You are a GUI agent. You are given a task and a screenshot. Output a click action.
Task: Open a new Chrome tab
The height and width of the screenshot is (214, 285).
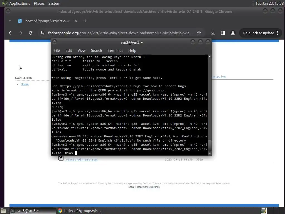coord(86,21)
